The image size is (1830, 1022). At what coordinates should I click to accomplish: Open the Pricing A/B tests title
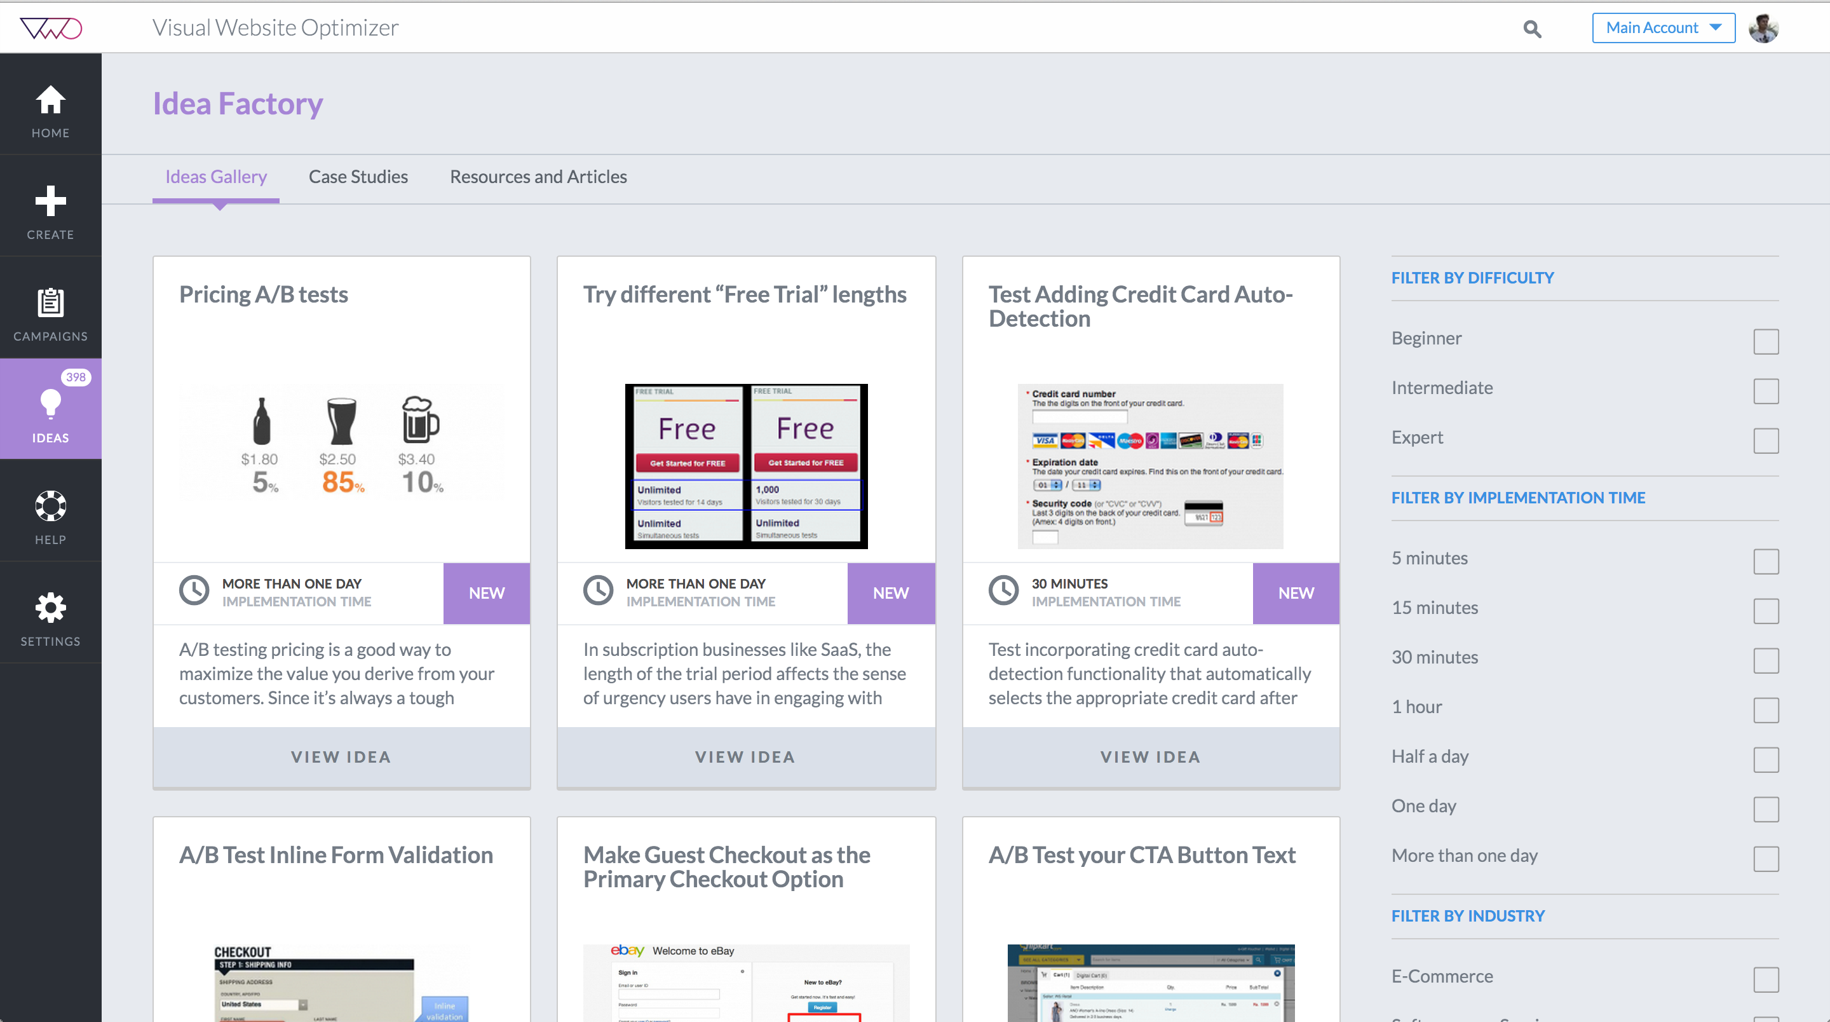point(264,294)
